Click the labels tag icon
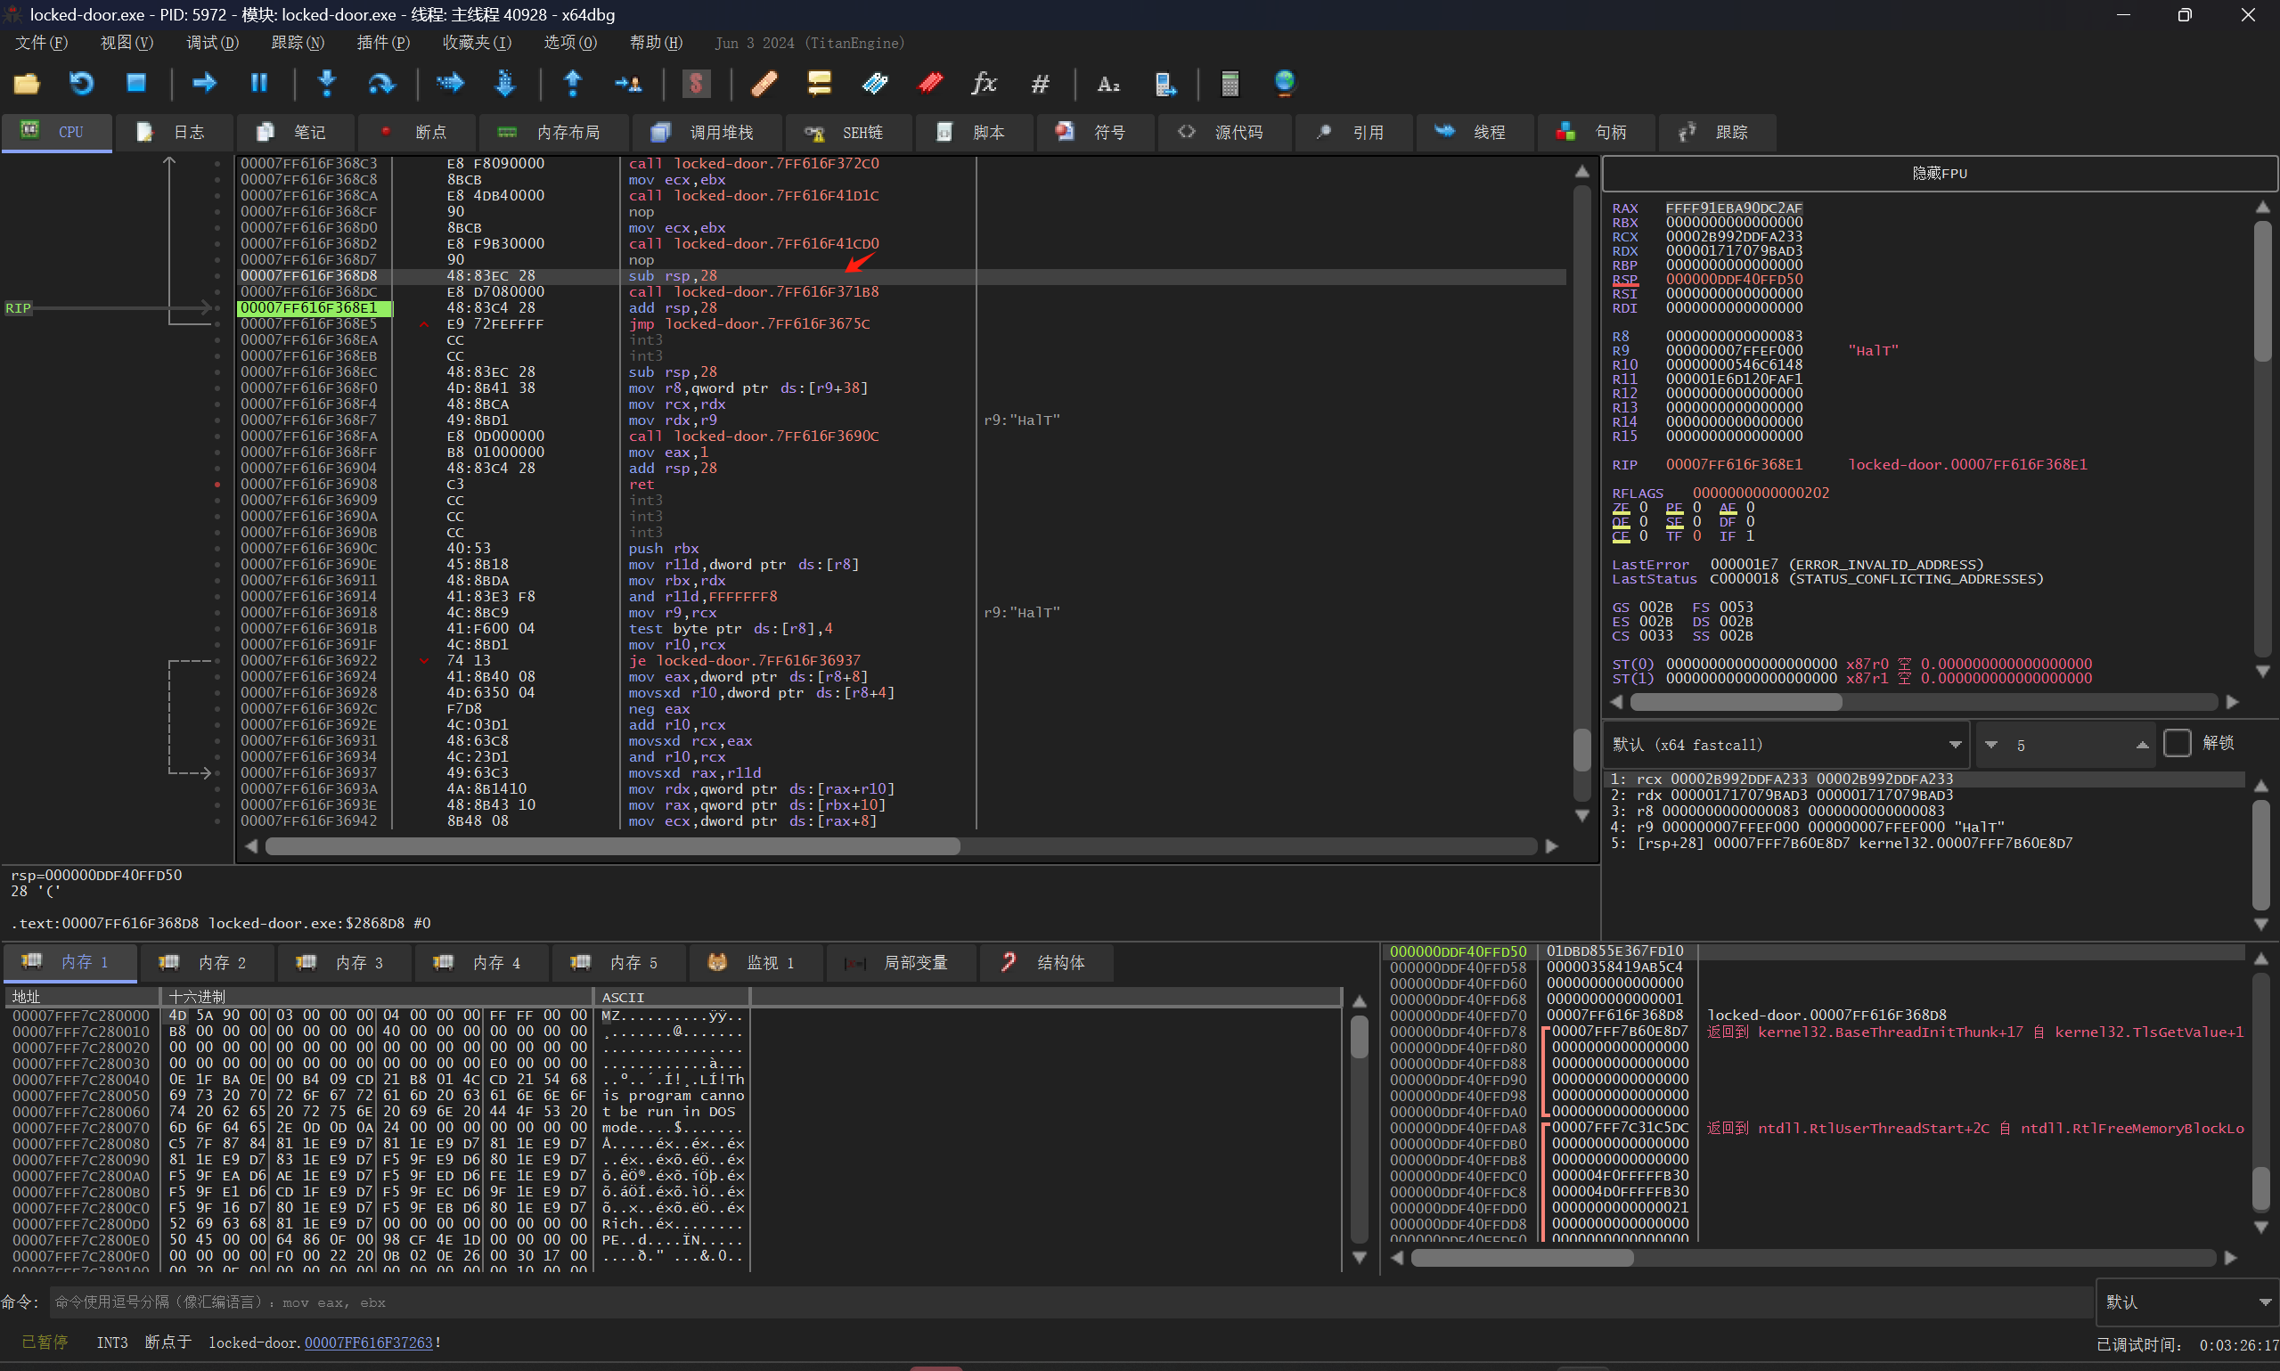 [874, 84]
